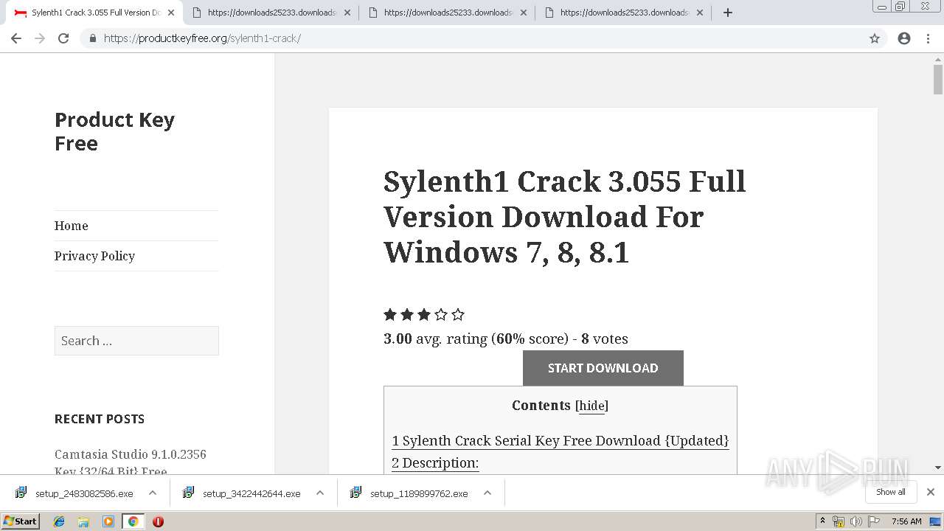This screenshot has width=944, height=531.
Task: Expand options for setup_3422442644.exe download
Action: 320,493
